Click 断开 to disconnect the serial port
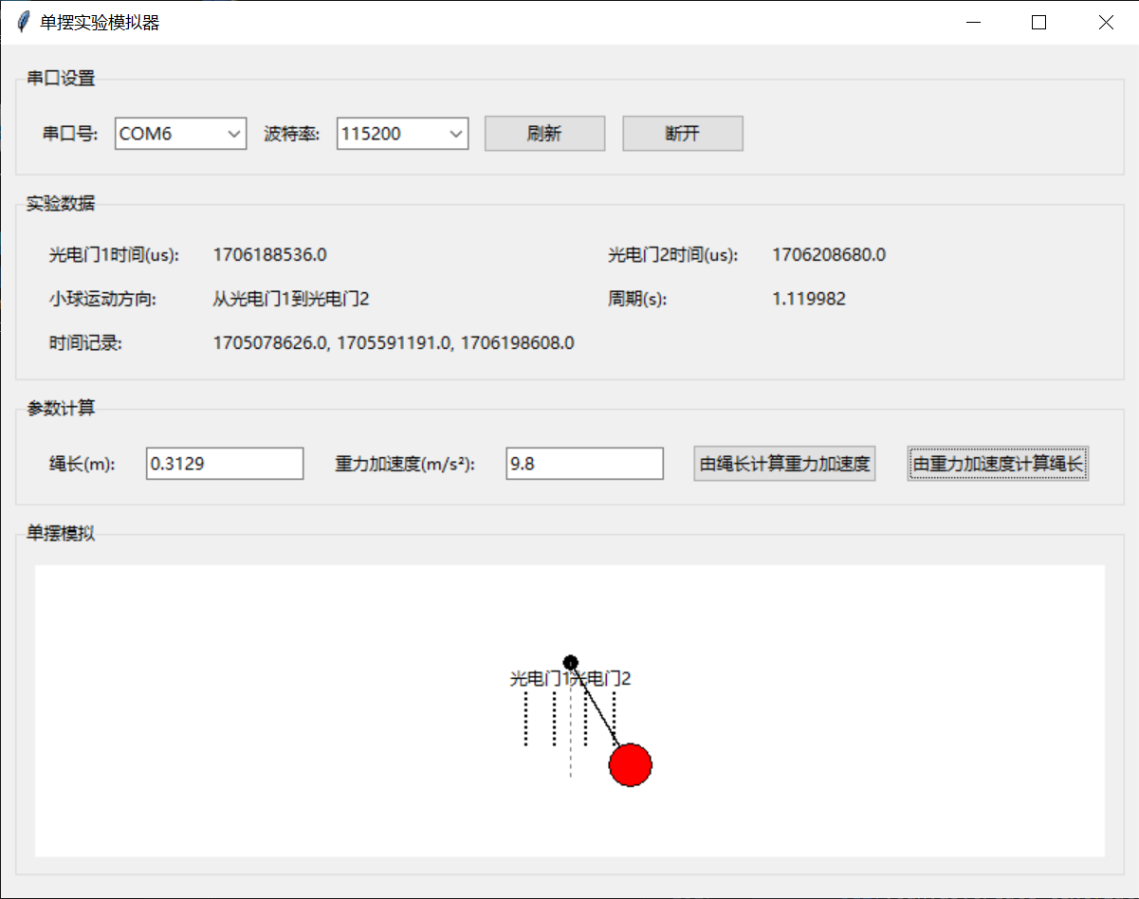1139x899 pixels. click(682, 134)
